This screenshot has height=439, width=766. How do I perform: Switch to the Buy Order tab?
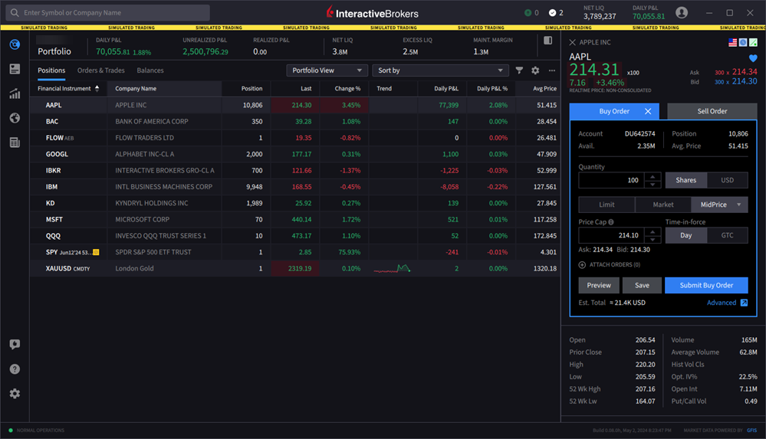[614, 111]
